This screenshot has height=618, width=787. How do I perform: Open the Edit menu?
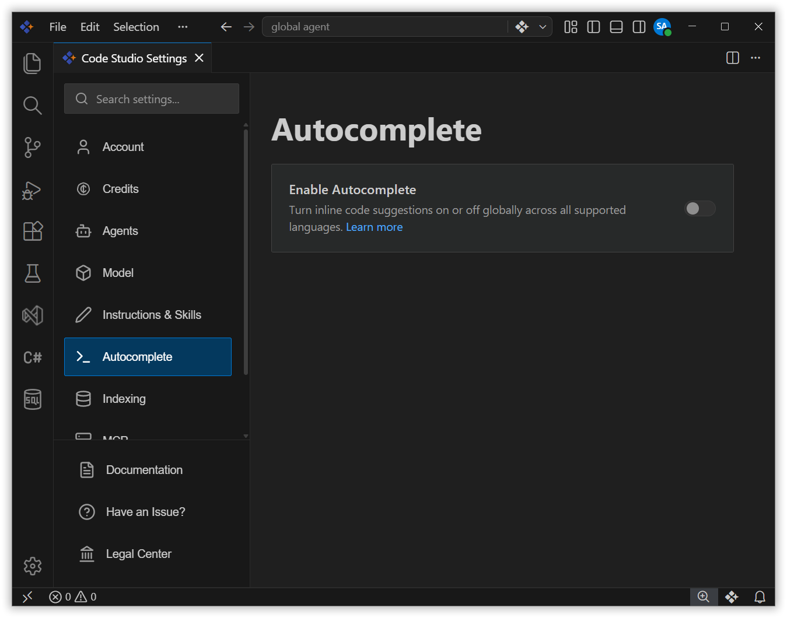coord(90,27)
